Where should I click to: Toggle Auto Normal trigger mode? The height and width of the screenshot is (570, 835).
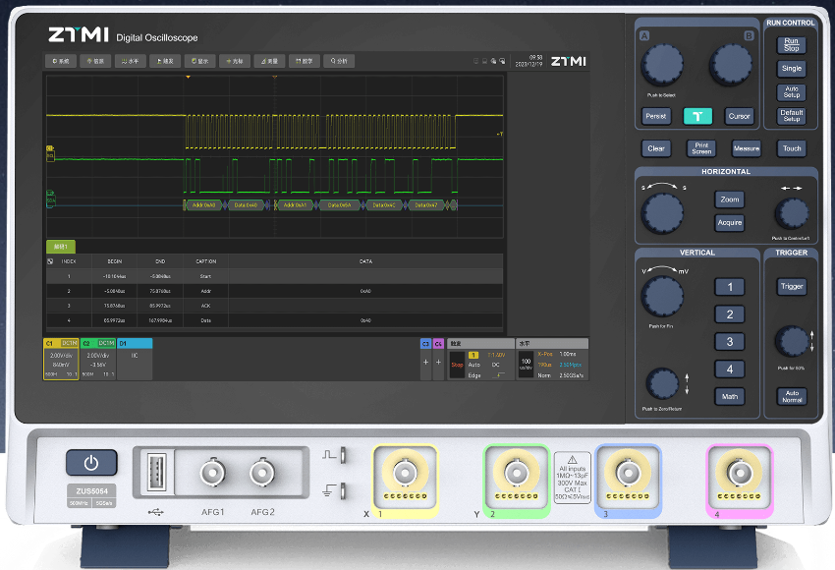coord(792,398)
